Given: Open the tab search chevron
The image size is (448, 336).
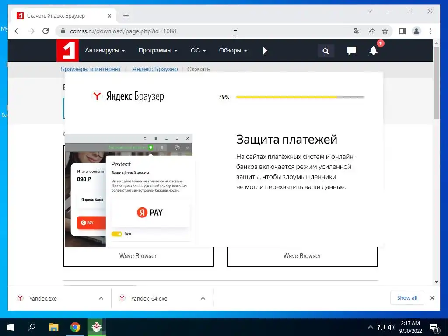Looking at the screenshot, I should click(x=369, y=11).
